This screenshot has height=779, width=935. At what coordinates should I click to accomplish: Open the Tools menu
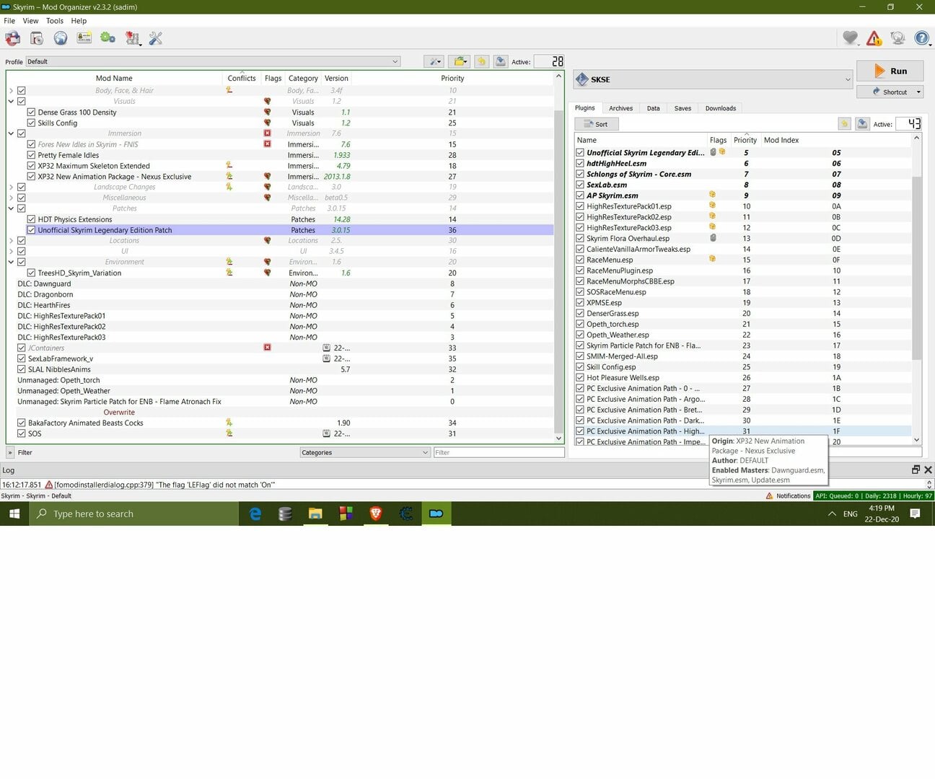[55, 21]
